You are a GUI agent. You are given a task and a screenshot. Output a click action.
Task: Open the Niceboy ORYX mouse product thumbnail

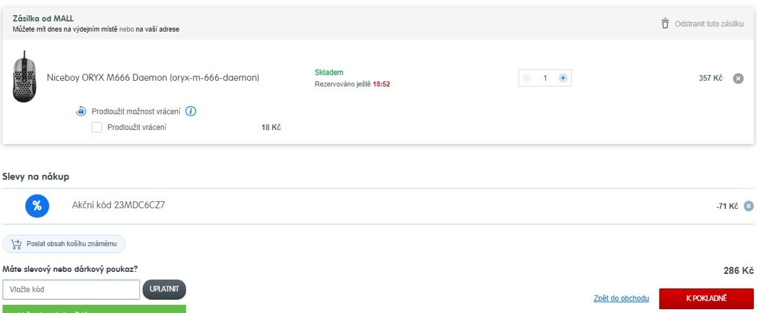[25, 76]
